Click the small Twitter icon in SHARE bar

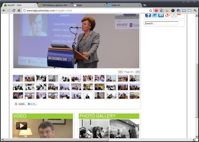pyautogui.click(x=31, y=104)
